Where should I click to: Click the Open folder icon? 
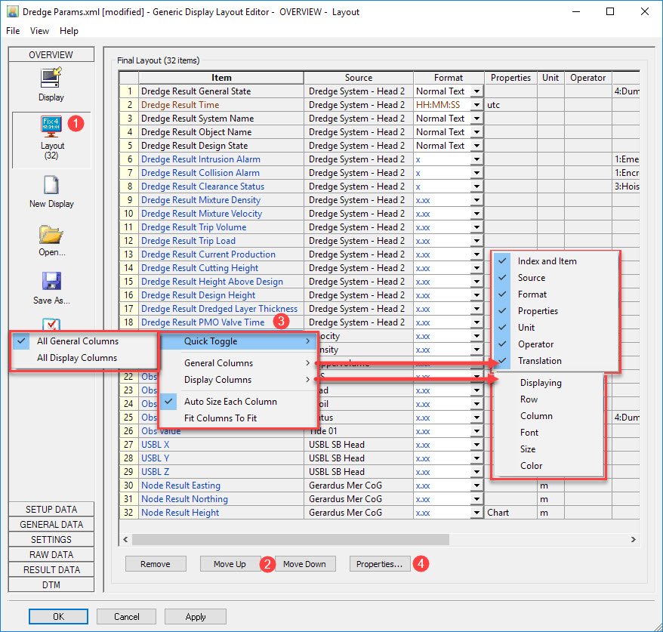pyautogui.click(x=51, y=235)
